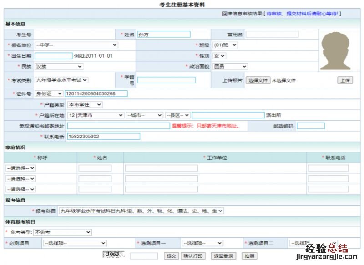Open the 县区 district dropdown
The image size is (364, 265).
point(177,115)
